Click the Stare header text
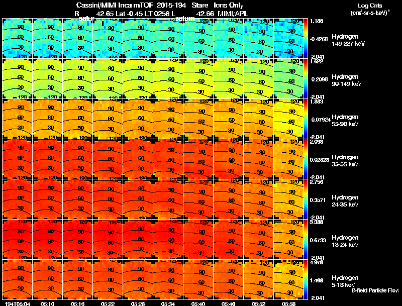Image resolution: width=402 pixels, height=306 pixels. pyautogui.click(x=199, y=6)
